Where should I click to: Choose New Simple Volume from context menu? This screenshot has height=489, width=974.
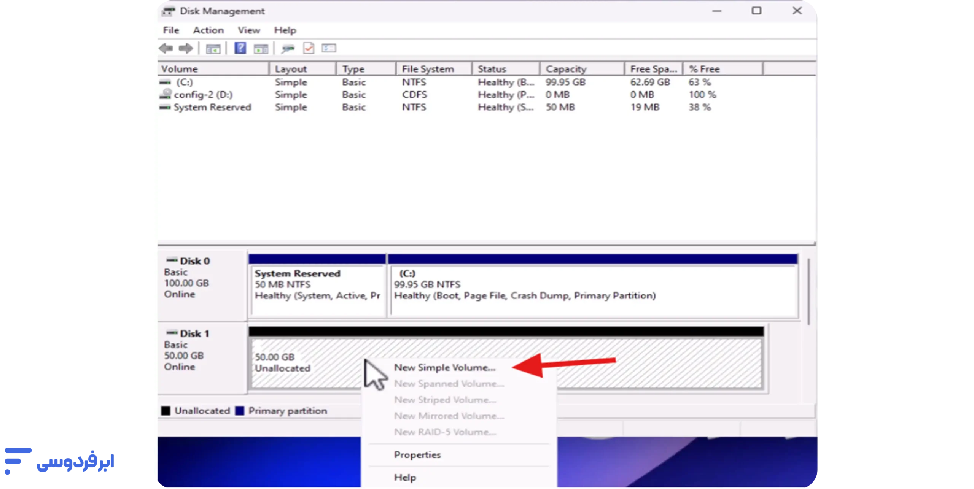pos(444,368)
